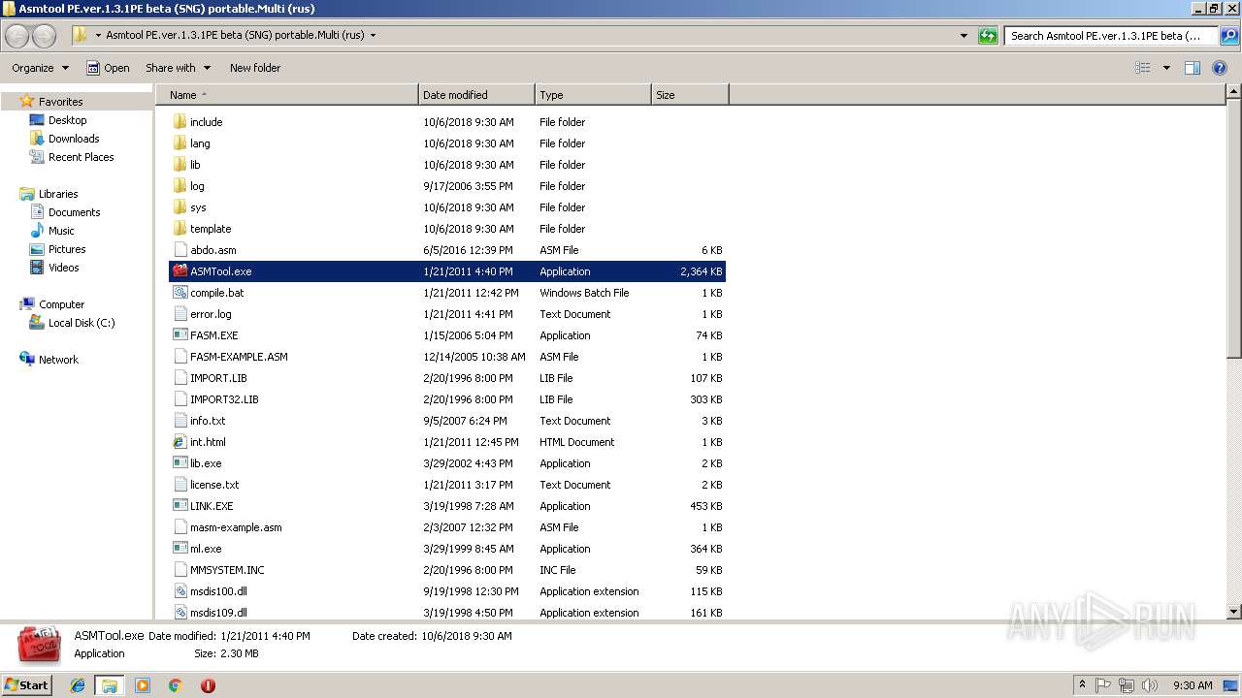Click the search magnifier icon

coord(1228,36)
